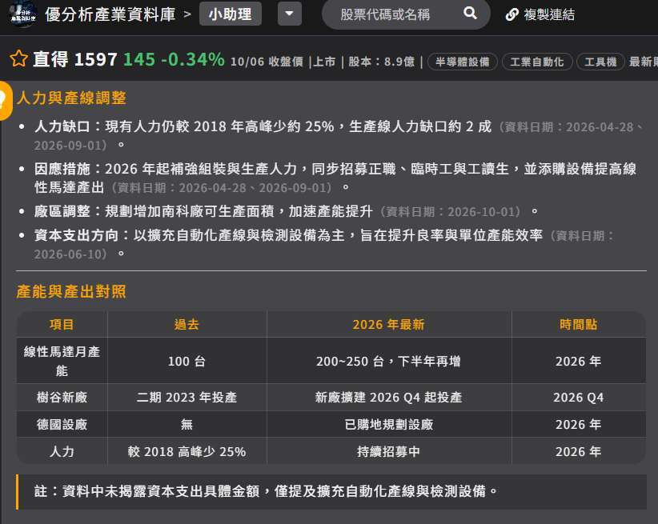The height and width of the screenshot is (524, 658).
Task: Click the copy link chain icon
Action: (x=512, y=14)
